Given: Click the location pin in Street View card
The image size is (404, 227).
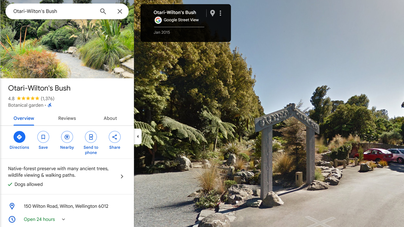Looking at the screenshot, I should (x=212, y=13).
